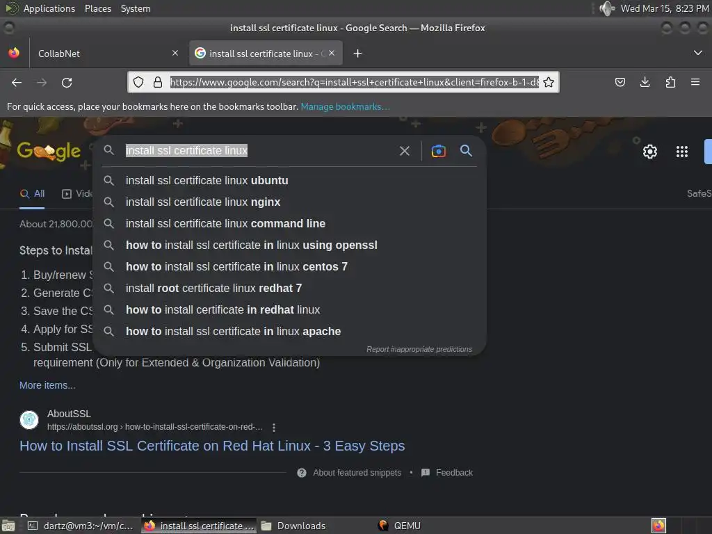Click inside the URL address bar
Screen dimensions: 712x534
coord(354,82)
